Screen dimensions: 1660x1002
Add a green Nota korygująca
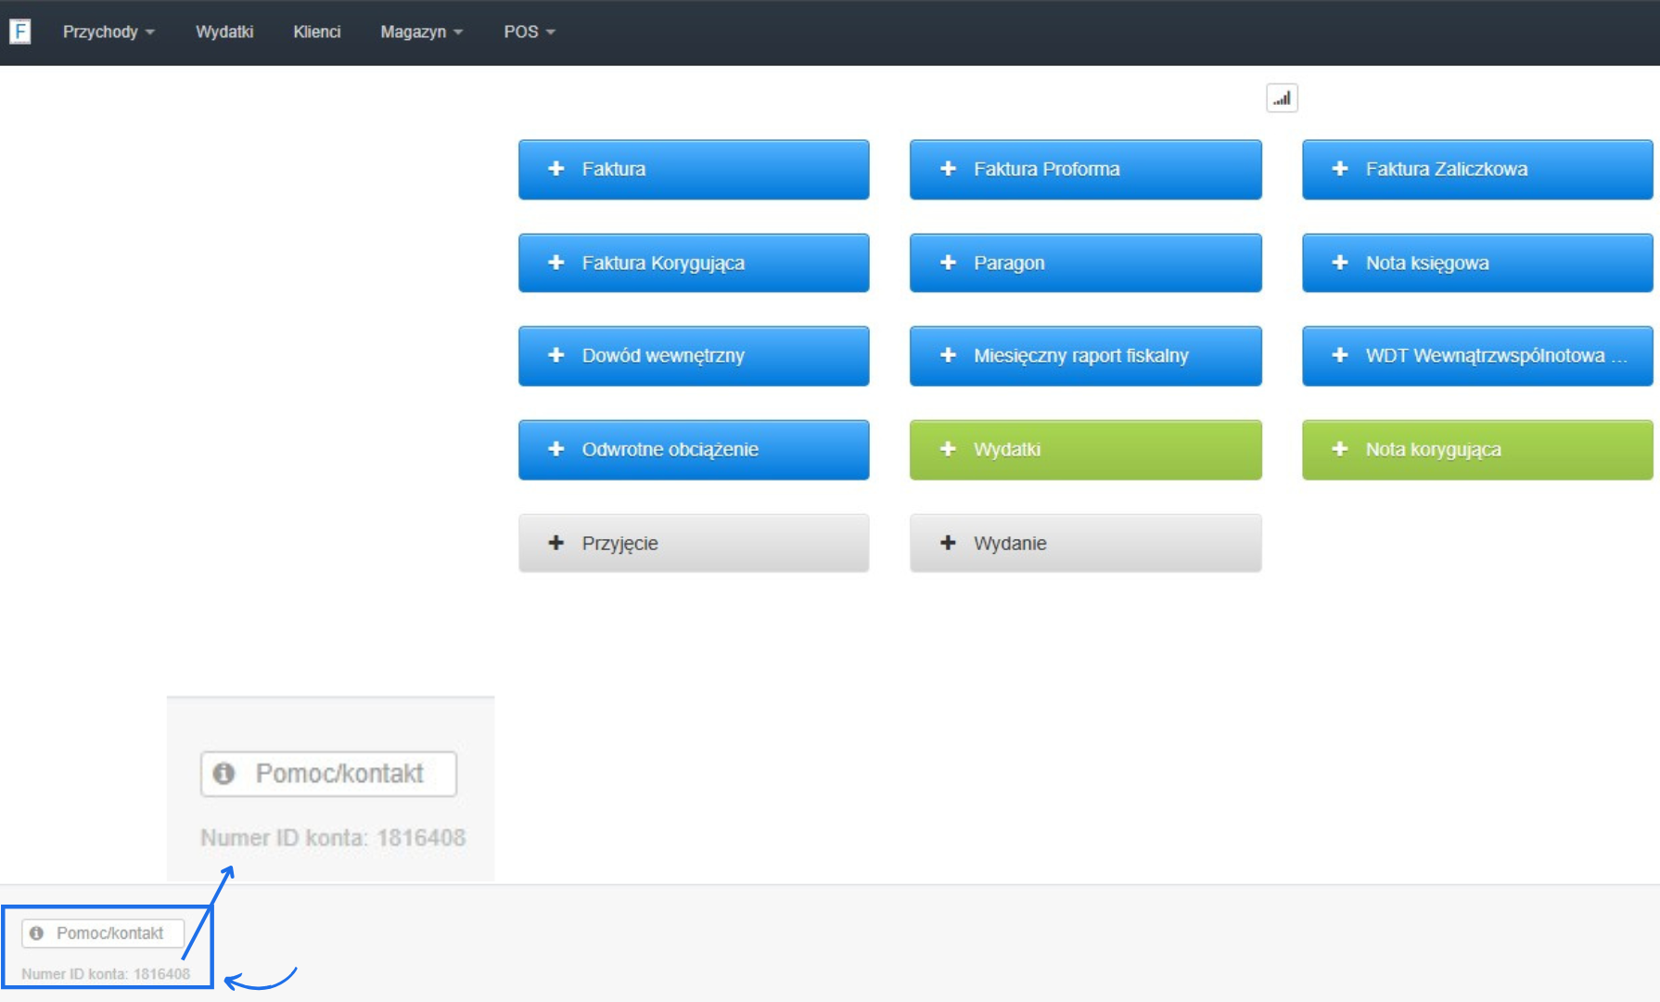coord(1477,449)
